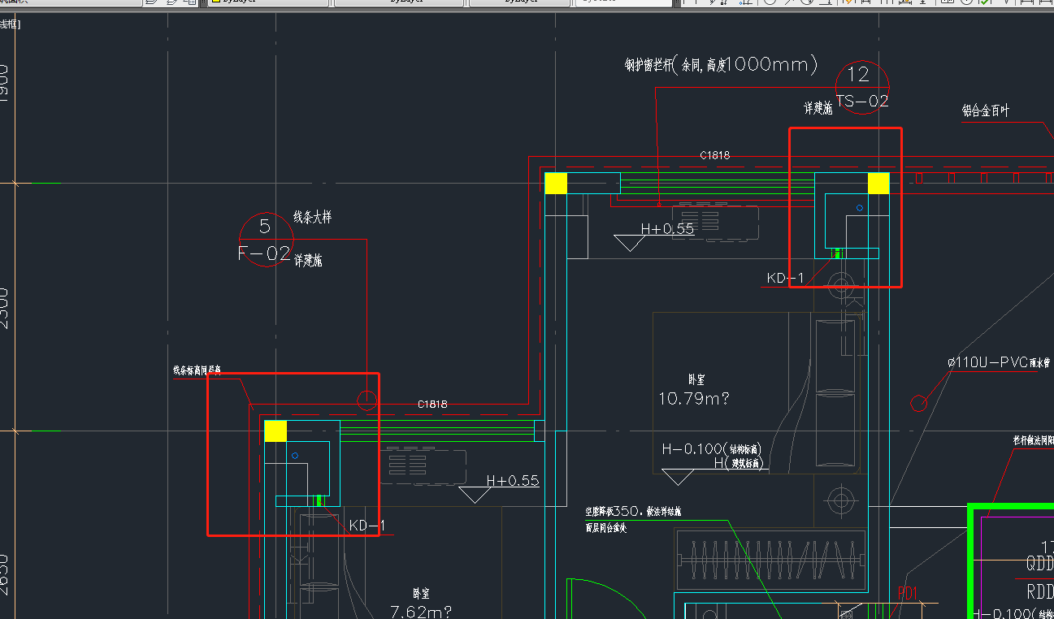1054x619 pixels.
Task: Select the lower C1818 window label
Action: pos(432,404)
